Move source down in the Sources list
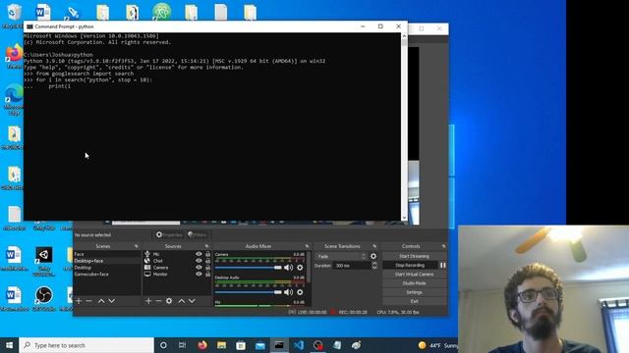Viewport: 629px width, 353px height. pyautogui.click(x=192, y=301)
